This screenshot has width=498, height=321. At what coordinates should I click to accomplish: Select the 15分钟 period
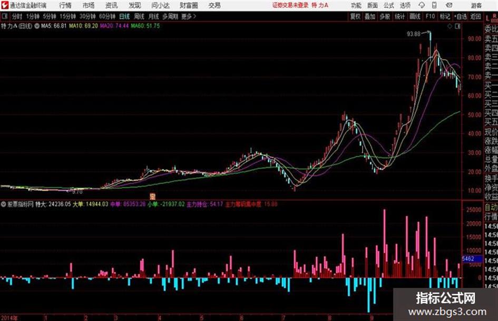click(67, 16)
